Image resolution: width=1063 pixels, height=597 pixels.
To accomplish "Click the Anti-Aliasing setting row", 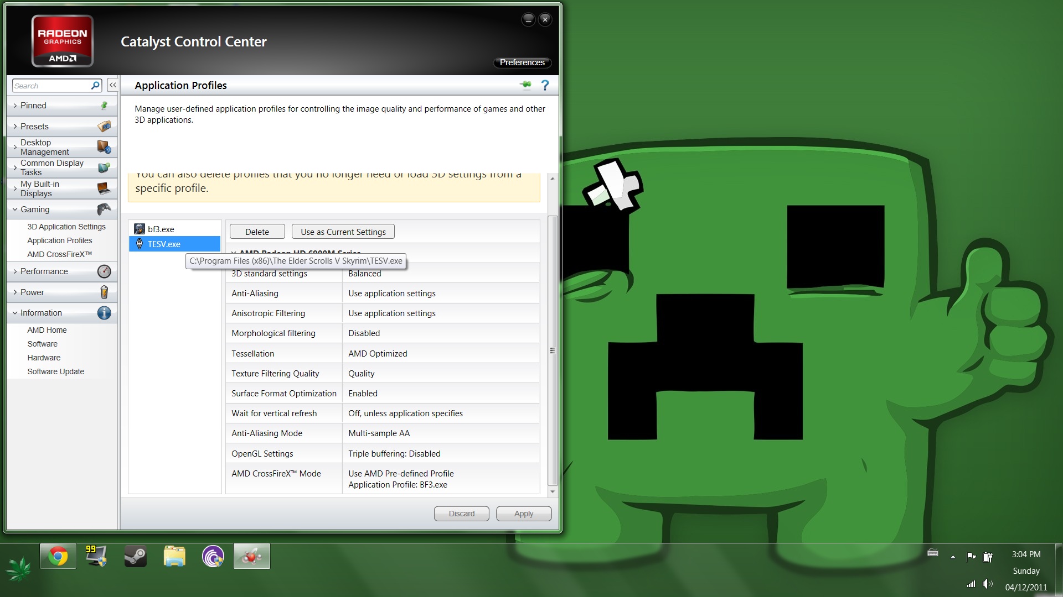I will pyautogui.click(x=383, y=293).
